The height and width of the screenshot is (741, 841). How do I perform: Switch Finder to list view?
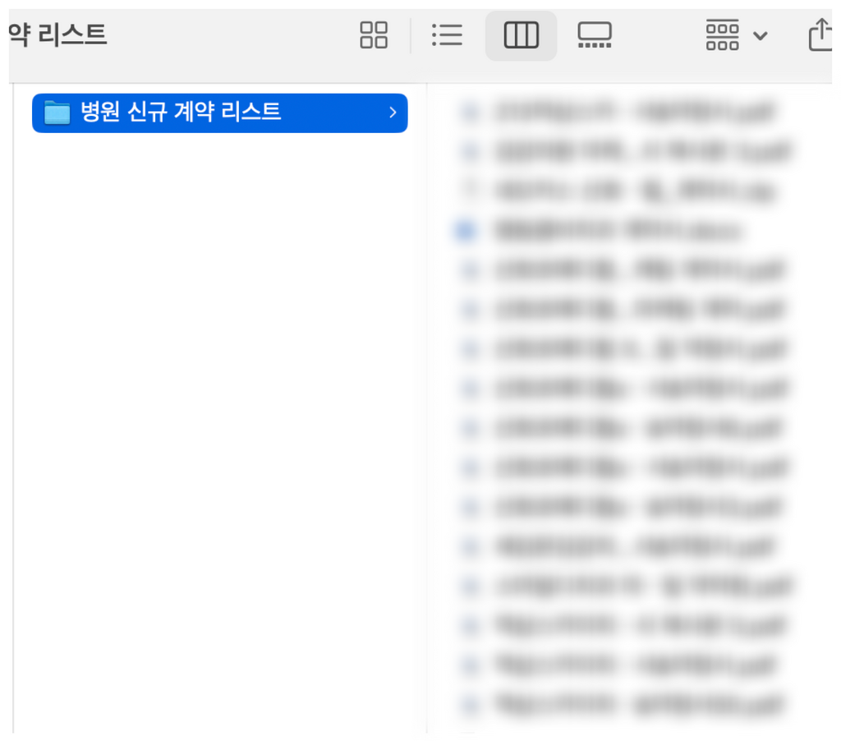447,35
